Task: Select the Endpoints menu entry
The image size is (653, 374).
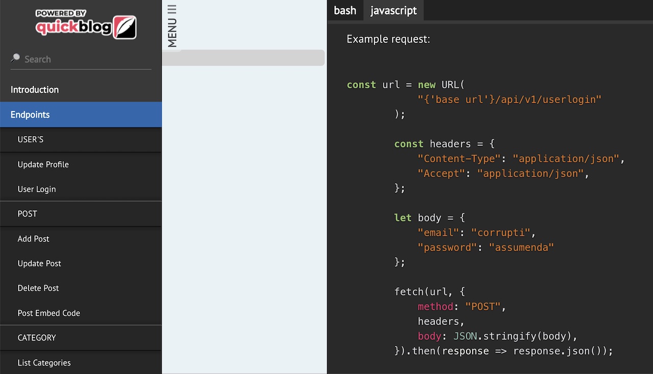Action: point(30,114)
